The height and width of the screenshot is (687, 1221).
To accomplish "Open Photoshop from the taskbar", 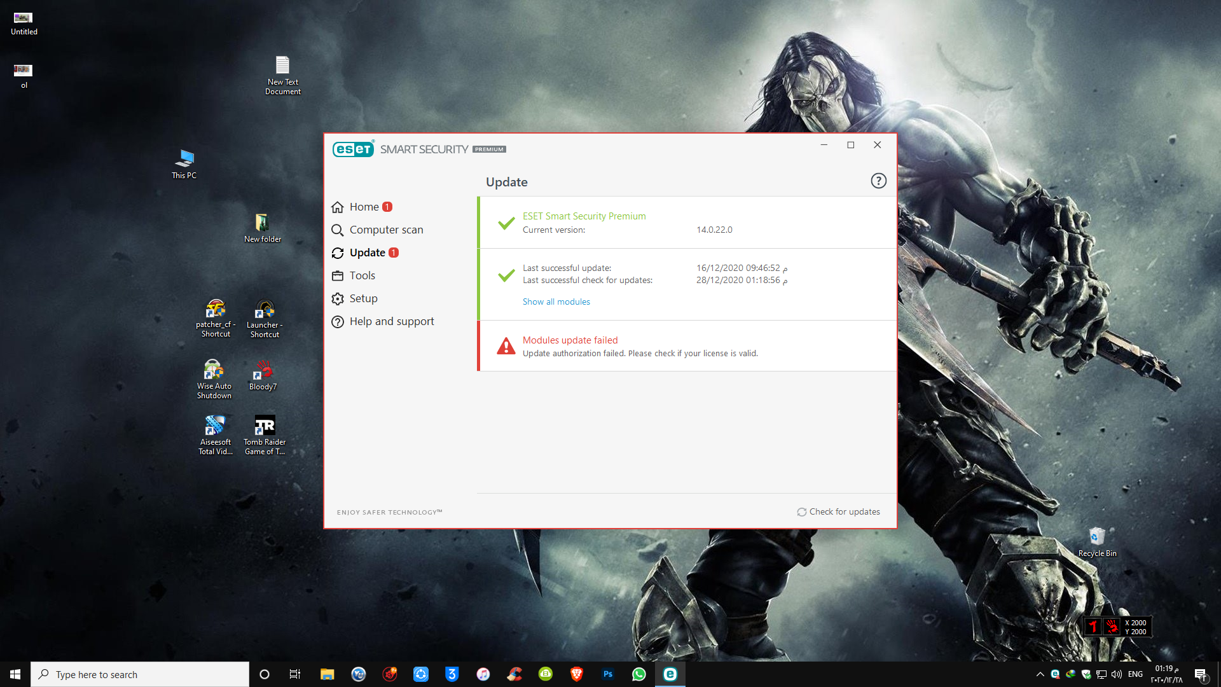I will coord(608,674).
